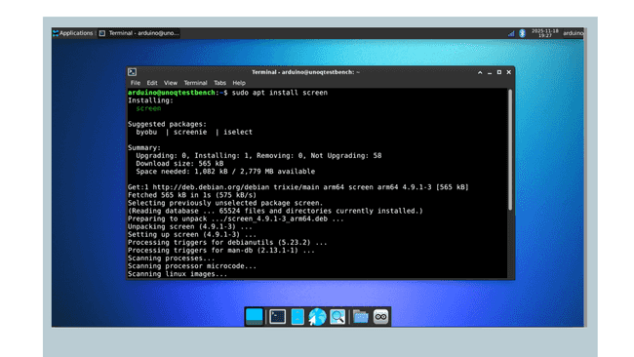Viewport: 634px width, 357px height.
Task: Select the 'Reading database ... 65524 files' line
Action: coord(275,211)
